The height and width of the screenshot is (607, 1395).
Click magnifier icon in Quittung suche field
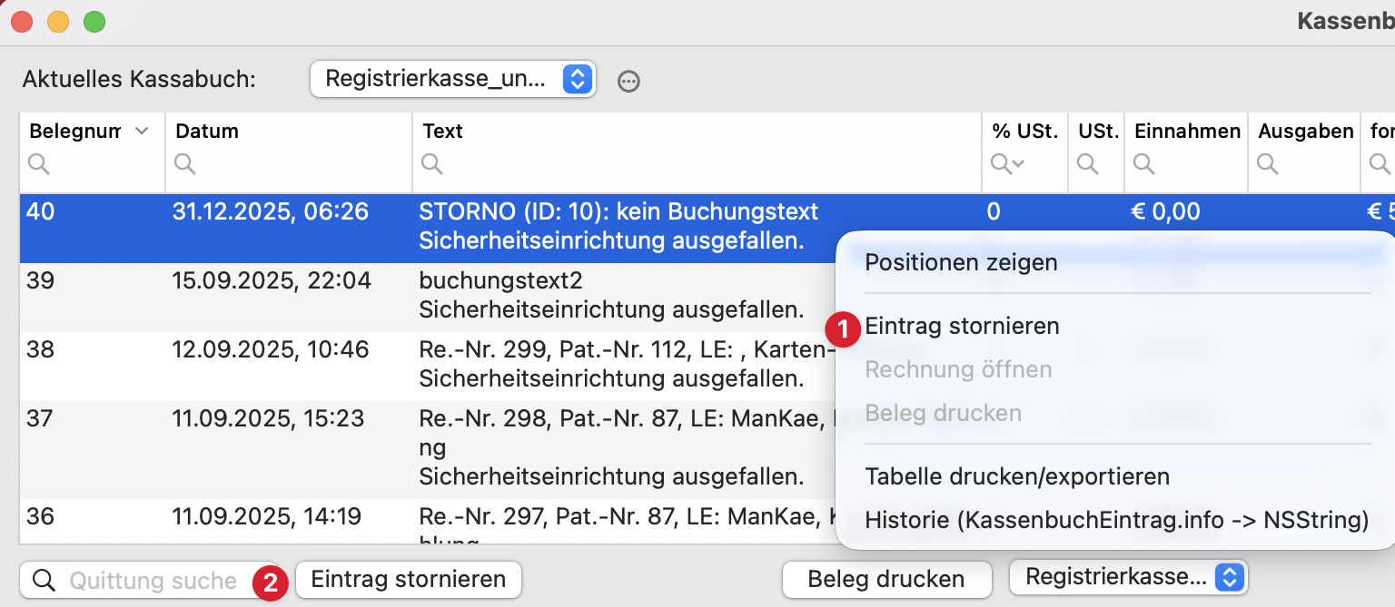(44, 581)
